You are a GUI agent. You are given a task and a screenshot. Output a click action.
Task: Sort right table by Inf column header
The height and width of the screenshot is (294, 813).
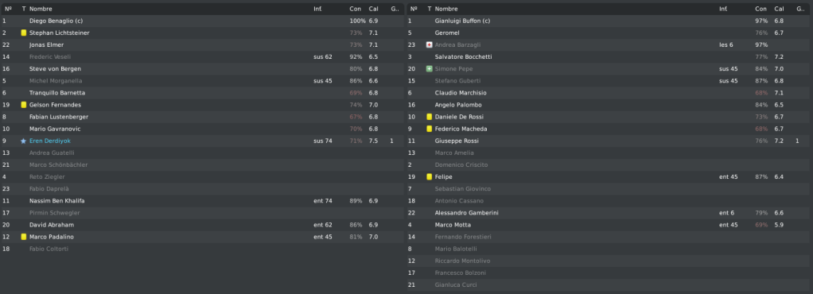tap(723, 9)
